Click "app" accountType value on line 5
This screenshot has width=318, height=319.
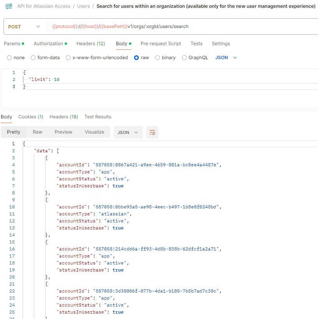point(106,172)
